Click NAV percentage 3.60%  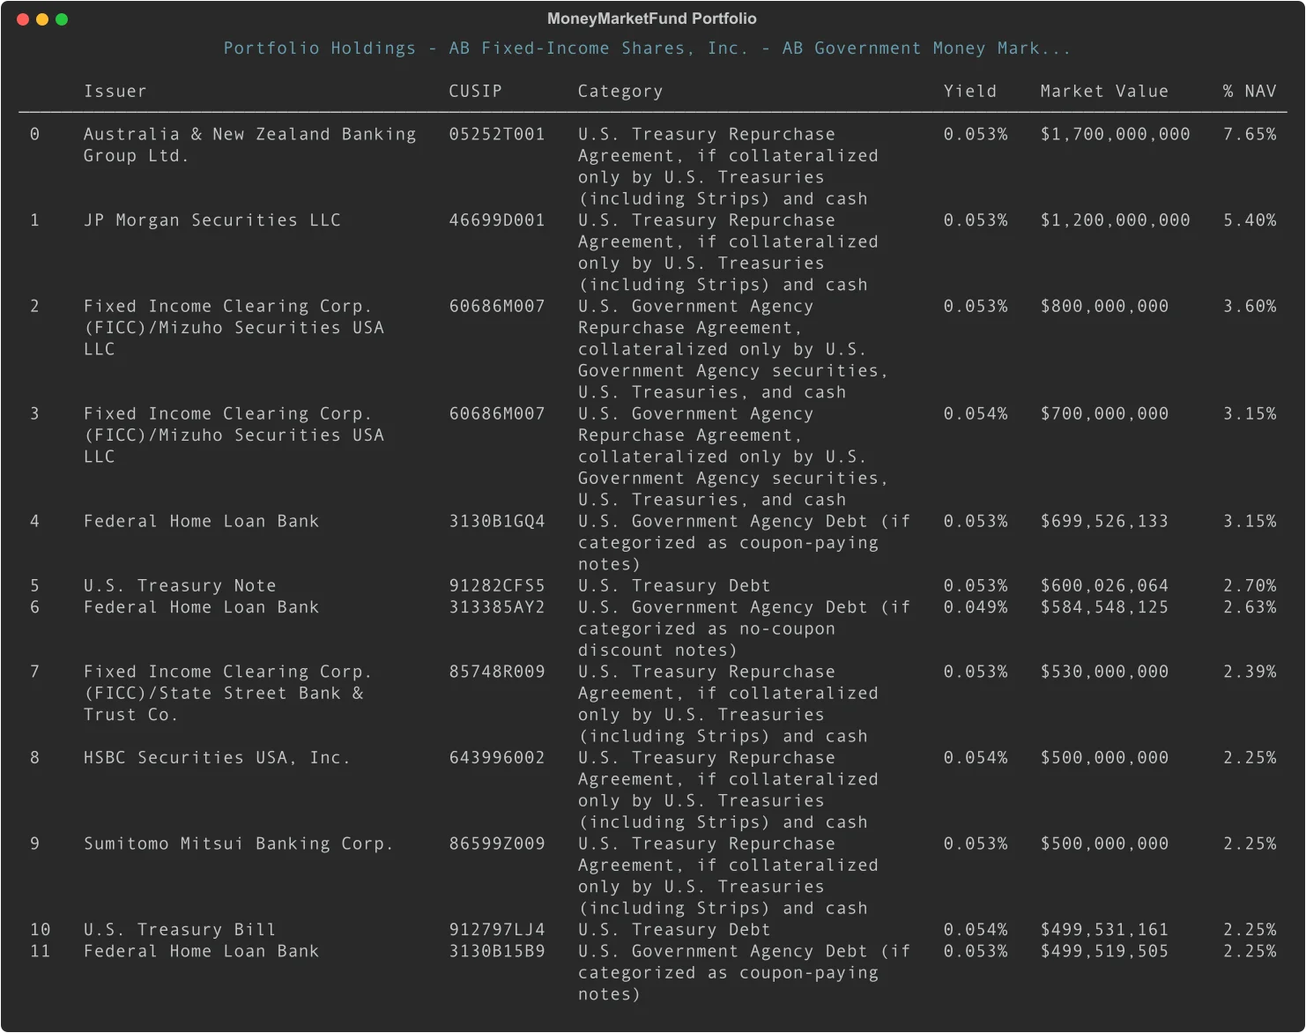(1250, 306)
